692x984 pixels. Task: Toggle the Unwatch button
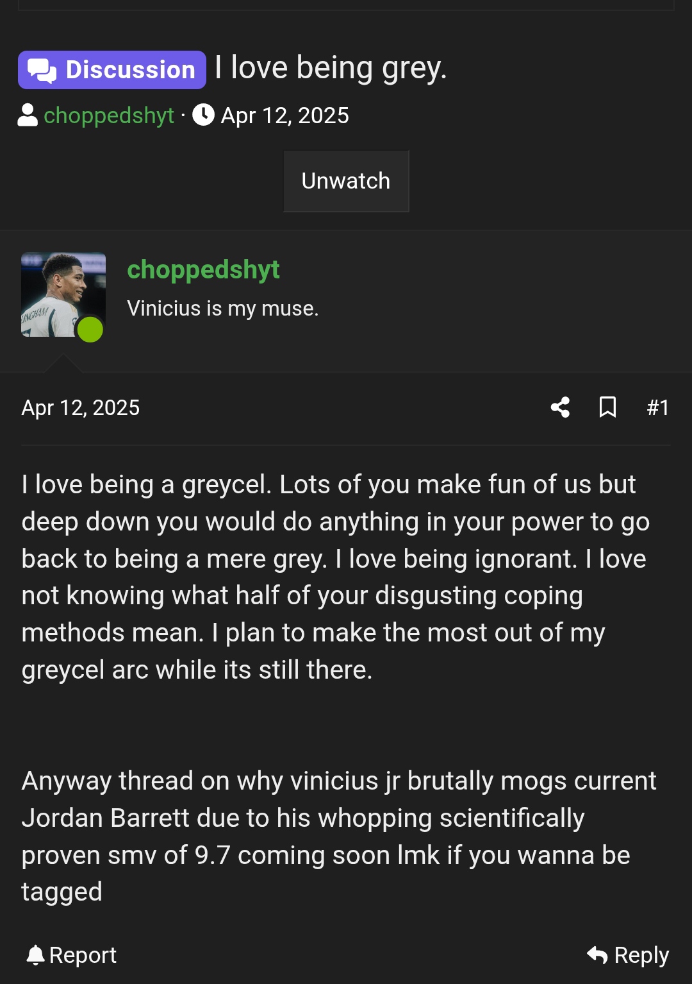point(346,182)
